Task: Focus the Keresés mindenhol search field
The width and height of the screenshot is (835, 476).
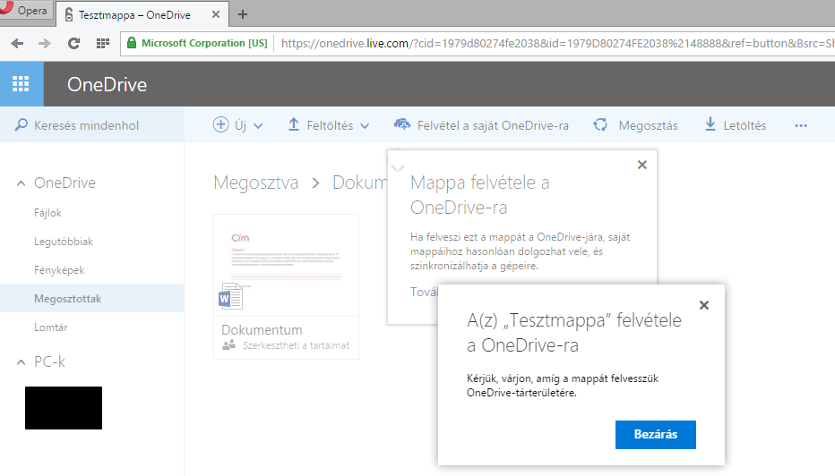Action: click(x=92, y=125)
